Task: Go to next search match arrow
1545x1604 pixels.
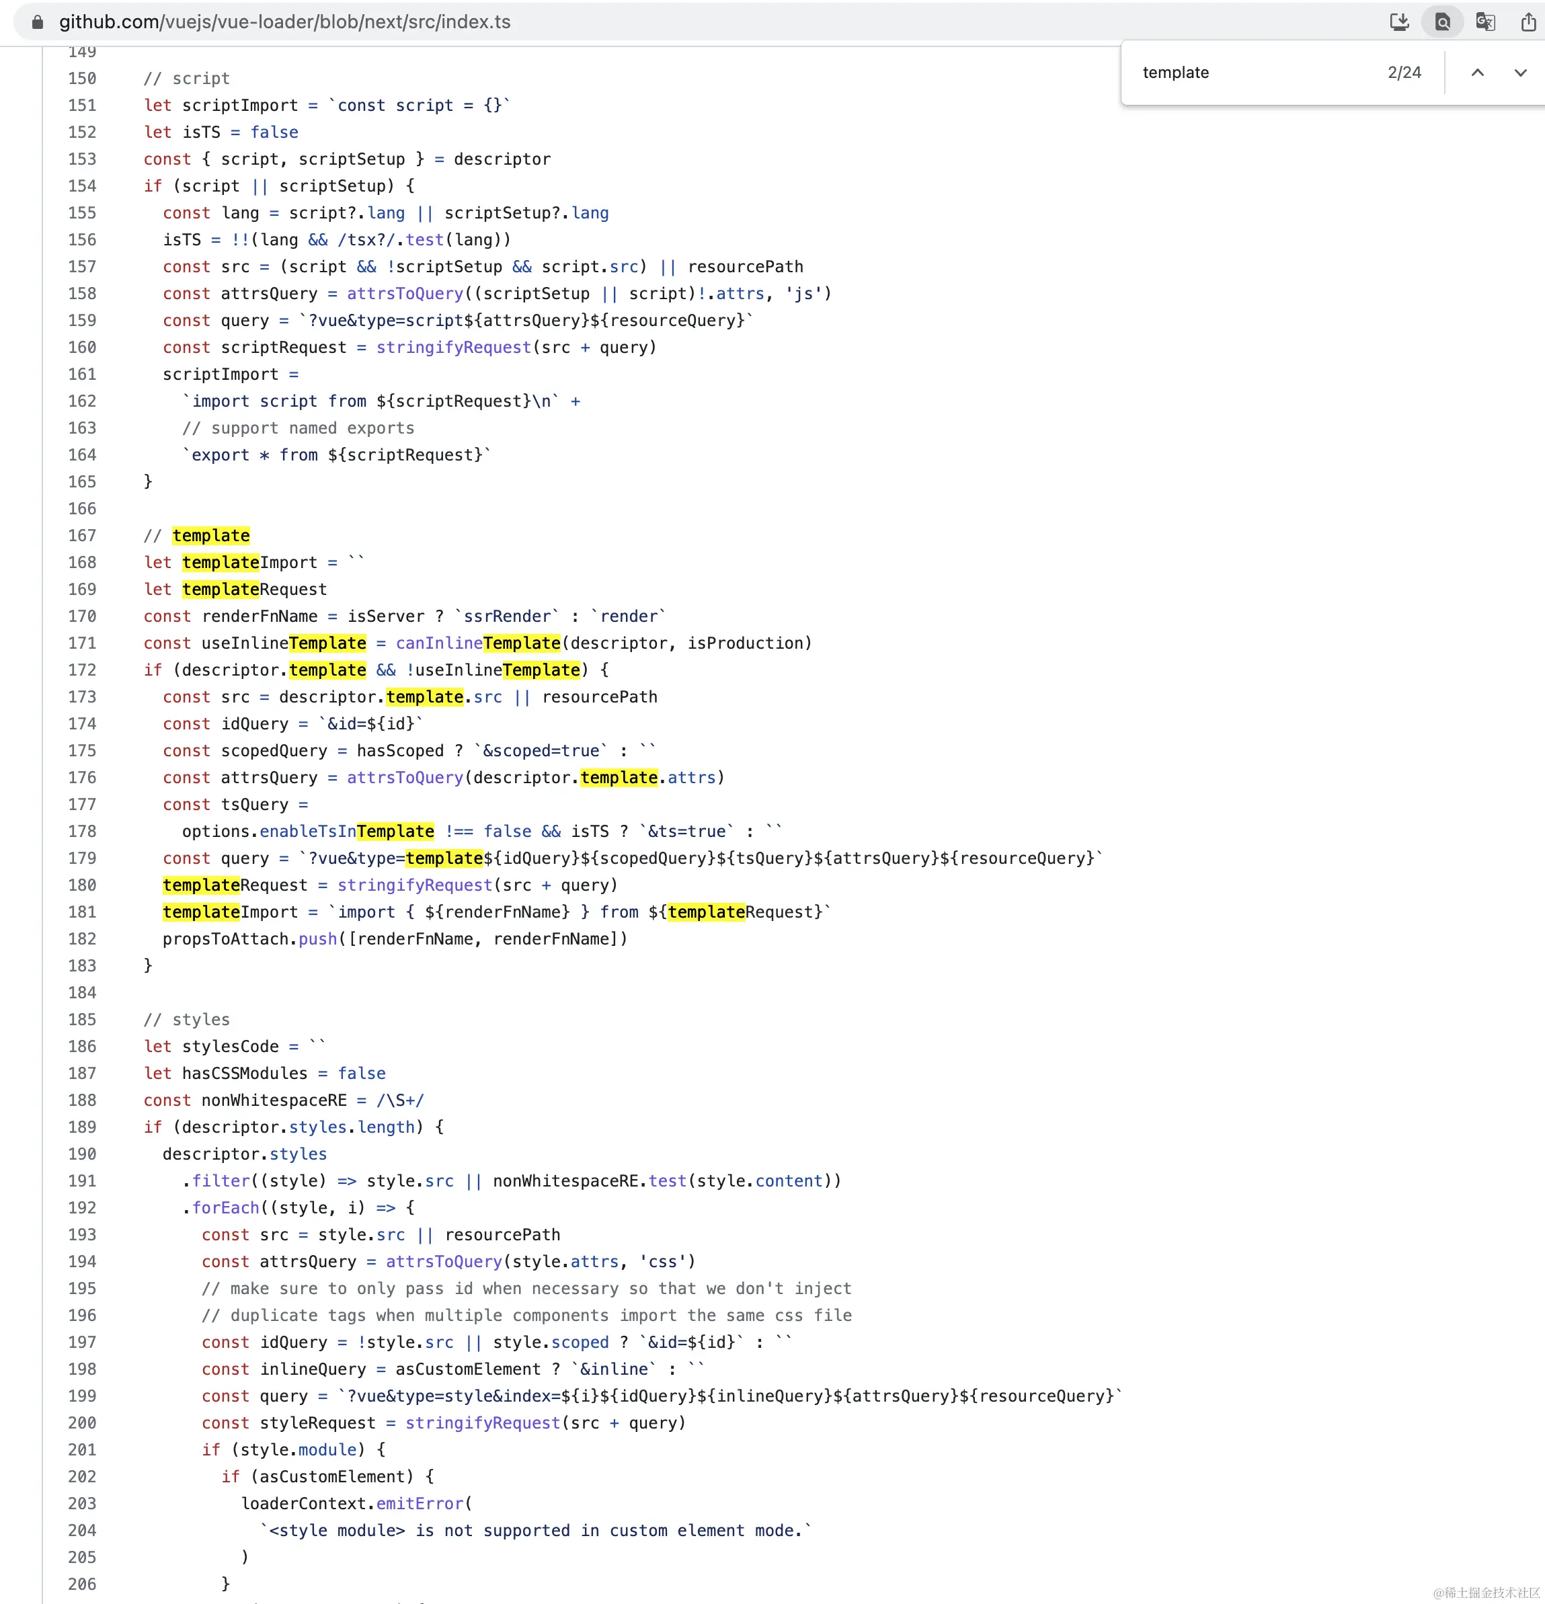Action: pyautogui.click(x=1519, y=73)
